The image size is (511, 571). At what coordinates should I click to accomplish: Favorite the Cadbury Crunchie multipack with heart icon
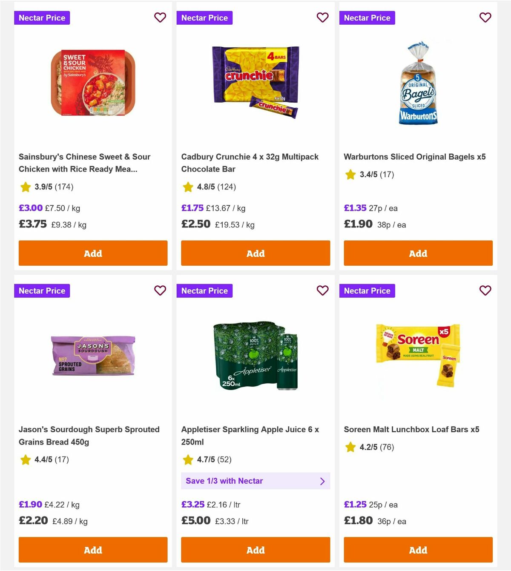click(x=323, y=17)
